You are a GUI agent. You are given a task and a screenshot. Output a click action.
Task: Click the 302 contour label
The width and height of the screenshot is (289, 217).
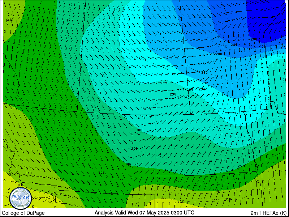[134, 149]
